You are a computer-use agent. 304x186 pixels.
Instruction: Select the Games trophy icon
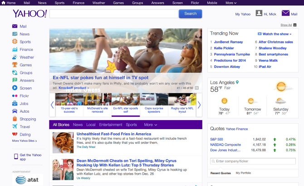[x=15, y=65]
